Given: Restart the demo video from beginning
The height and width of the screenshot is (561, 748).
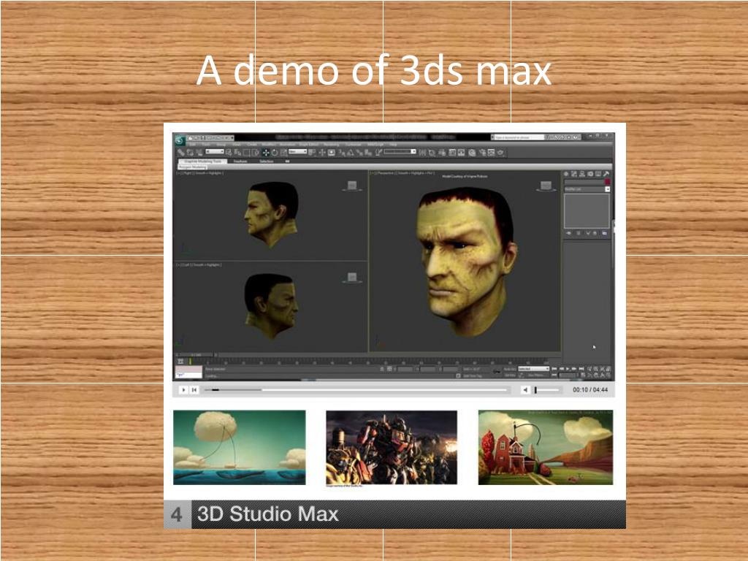Looking at the screenshot, I should point(194,390).
